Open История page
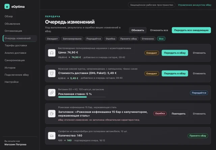The height and width of the screenshot is (150, 216). (10, 68)
